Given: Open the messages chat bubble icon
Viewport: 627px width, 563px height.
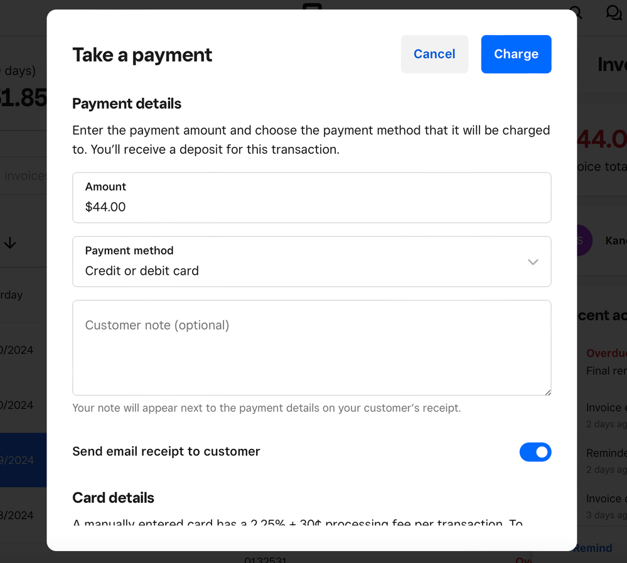Looking at the screenshot, I should pyautogui.click(x=613, y=13).
